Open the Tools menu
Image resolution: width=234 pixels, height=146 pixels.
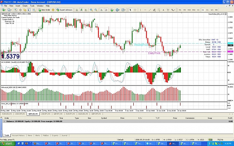click(32, 6)
